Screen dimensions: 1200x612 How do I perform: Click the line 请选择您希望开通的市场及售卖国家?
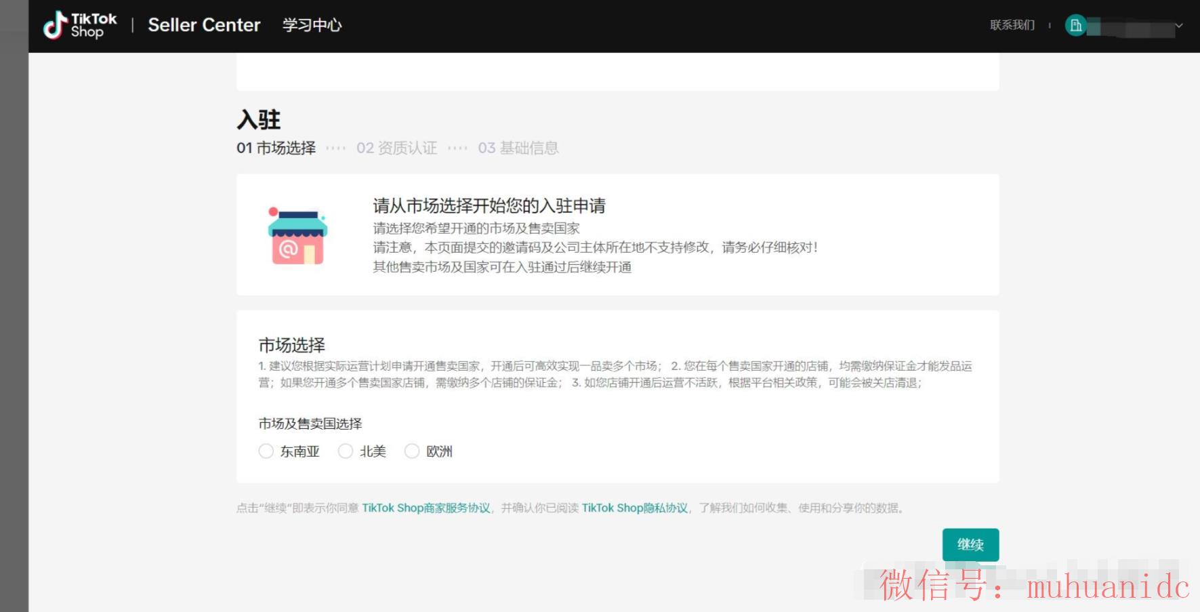(476, 228)
